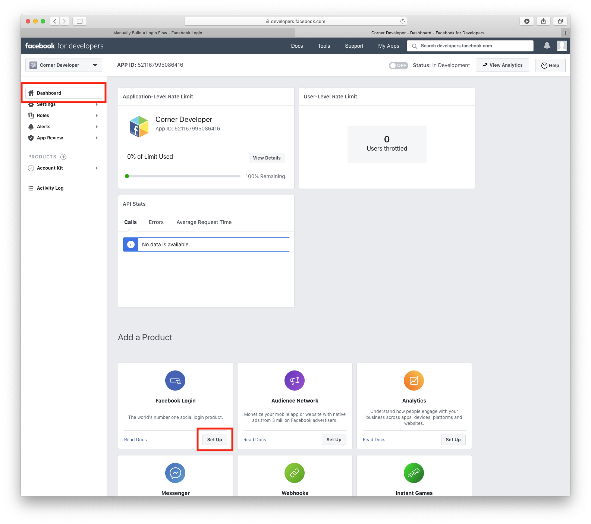Click the Settings gear icon in sidebar
591x524 pixels.
pyautogui.click(x=31, y=105)
